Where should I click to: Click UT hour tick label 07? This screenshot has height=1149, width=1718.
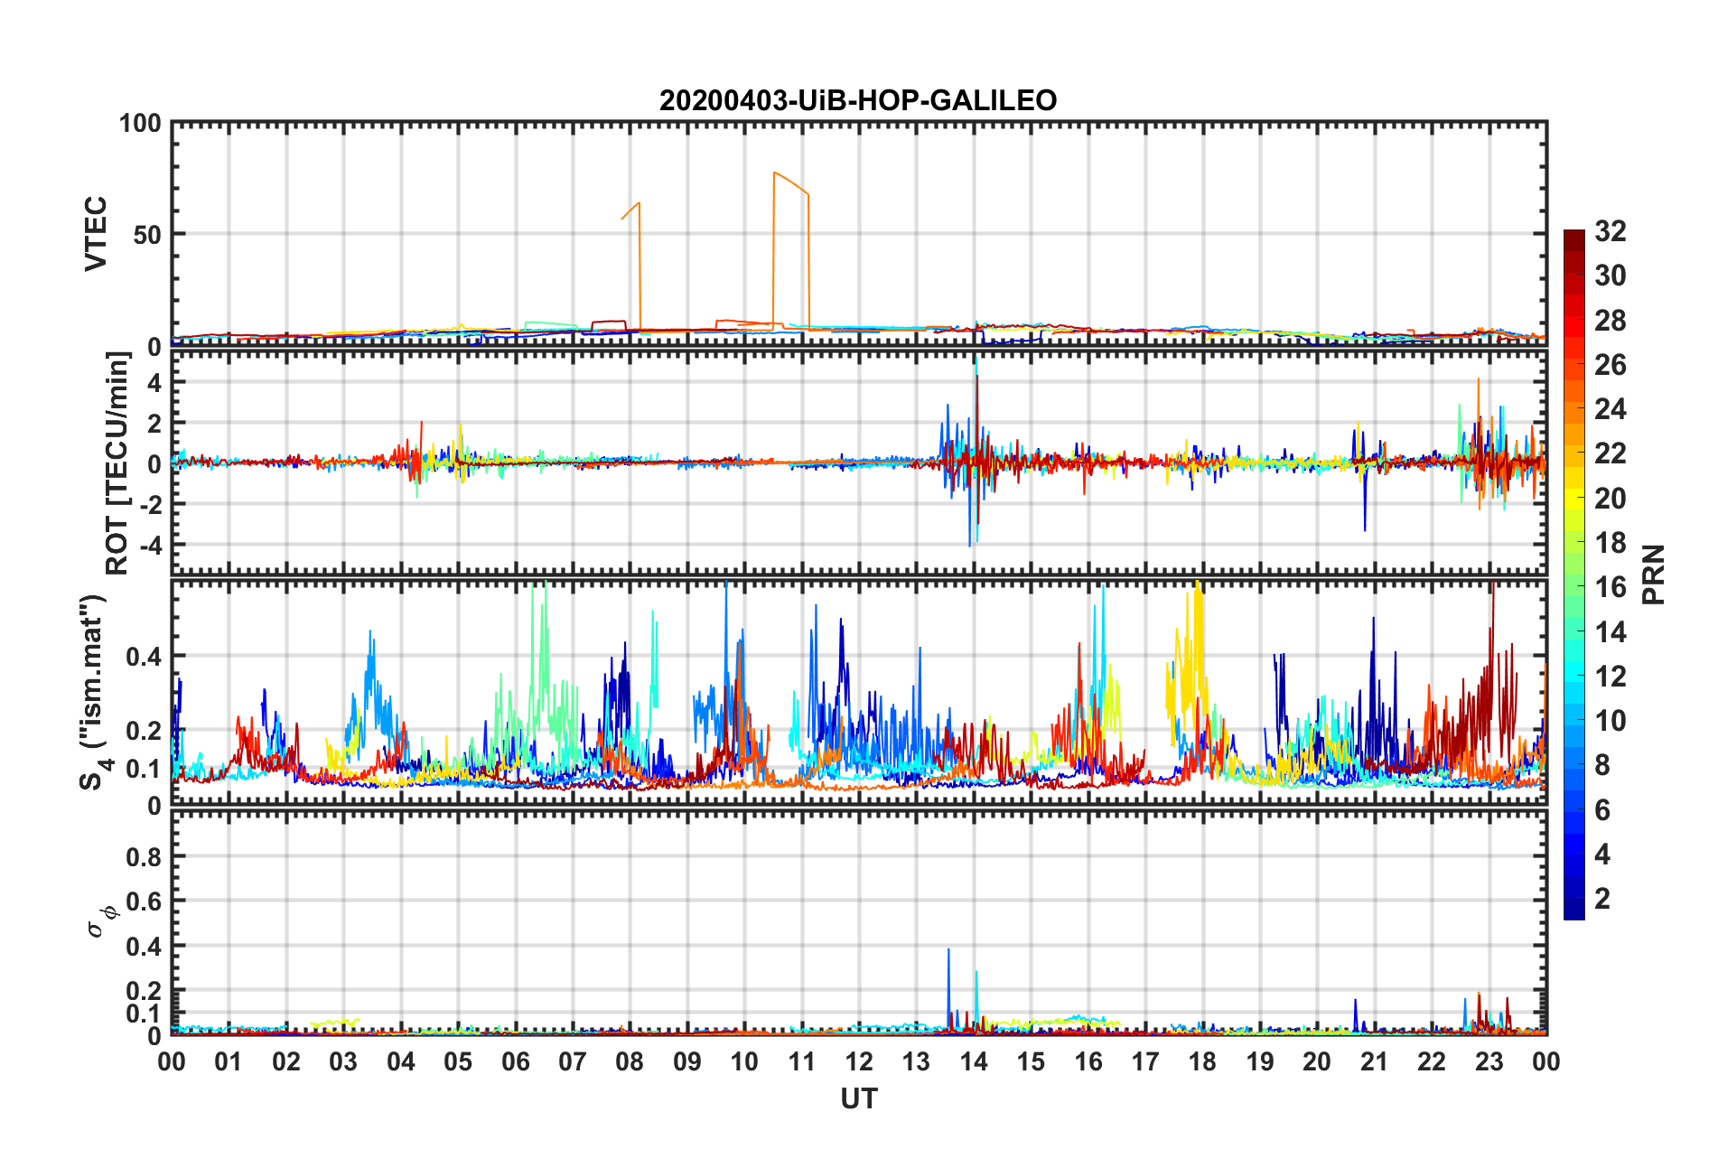pos(573,1061)
